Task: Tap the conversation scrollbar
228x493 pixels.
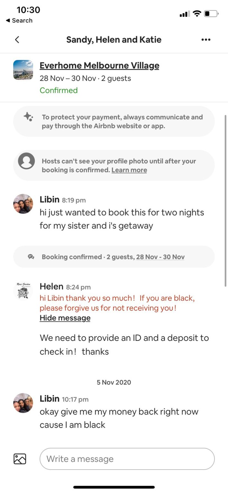Action: click(225, 199)
